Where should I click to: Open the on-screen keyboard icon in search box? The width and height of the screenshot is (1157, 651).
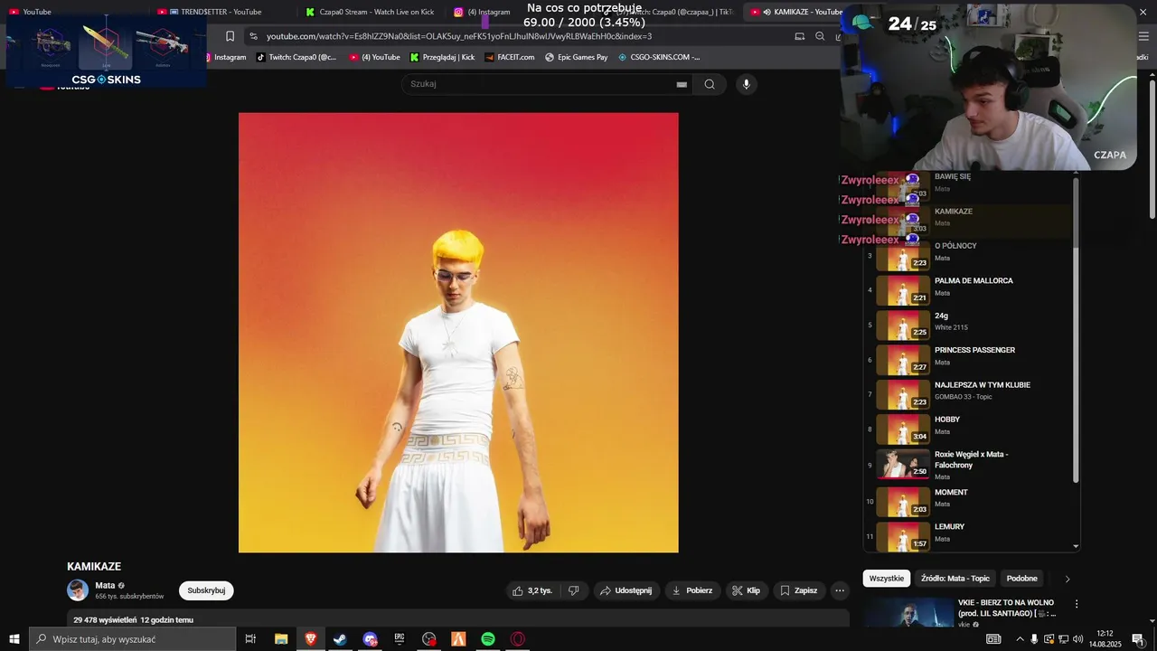pos(682,84)
